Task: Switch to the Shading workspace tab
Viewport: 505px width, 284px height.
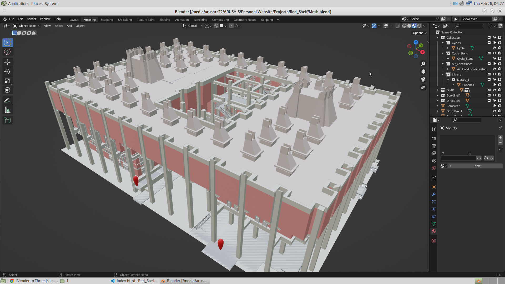Action: (165, 19)
